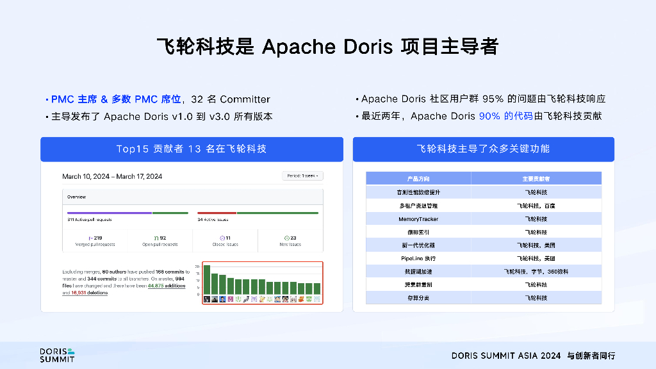Click the 主要贡献者 column header
Screen dimensions: 656x369
(x=536, y=179)
